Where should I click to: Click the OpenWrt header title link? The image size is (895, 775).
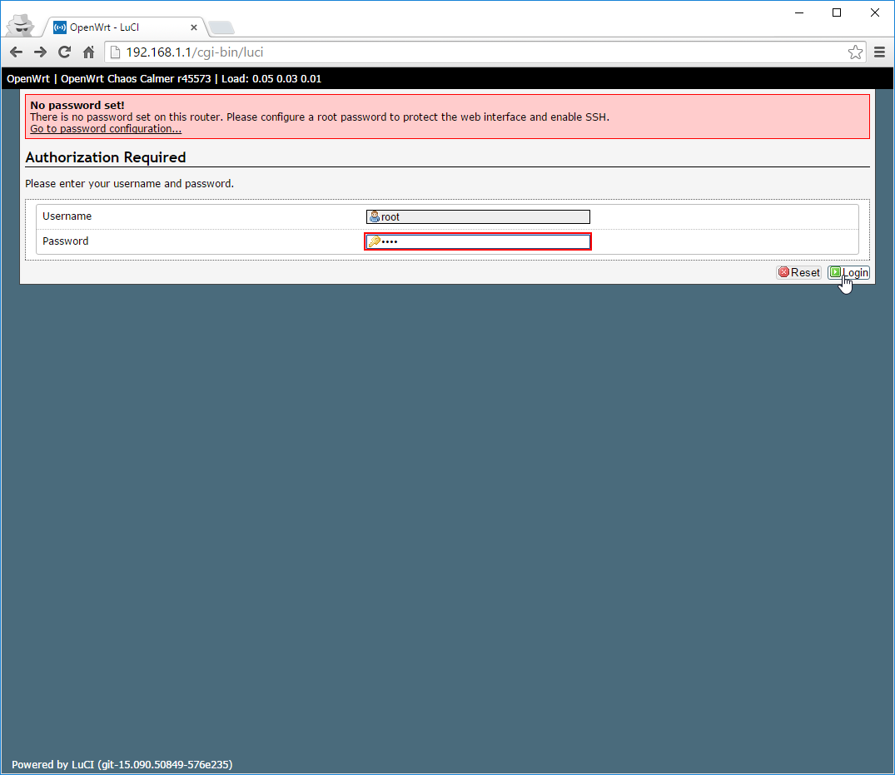(x=28, y=79)
